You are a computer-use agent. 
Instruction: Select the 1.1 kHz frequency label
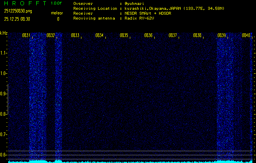point(4,53)
